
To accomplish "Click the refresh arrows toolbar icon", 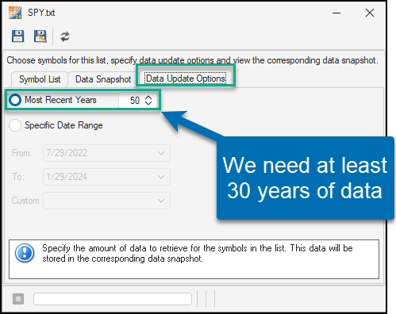I will pos(65,36).
